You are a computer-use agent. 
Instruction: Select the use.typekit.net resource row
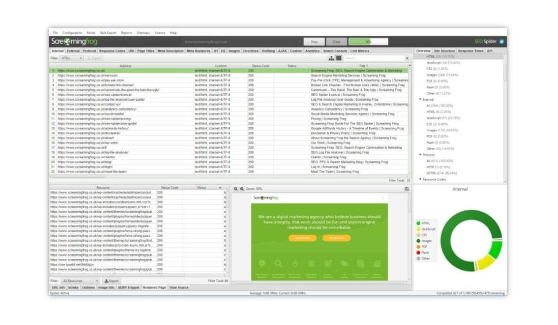(137, 265)
